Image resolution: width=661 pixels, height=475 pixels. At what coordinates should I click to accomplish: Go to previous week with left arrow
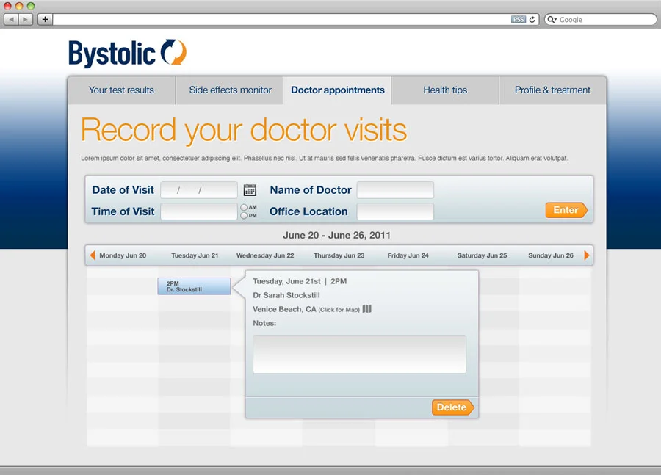pyautogui.click(x=93, y=255)
